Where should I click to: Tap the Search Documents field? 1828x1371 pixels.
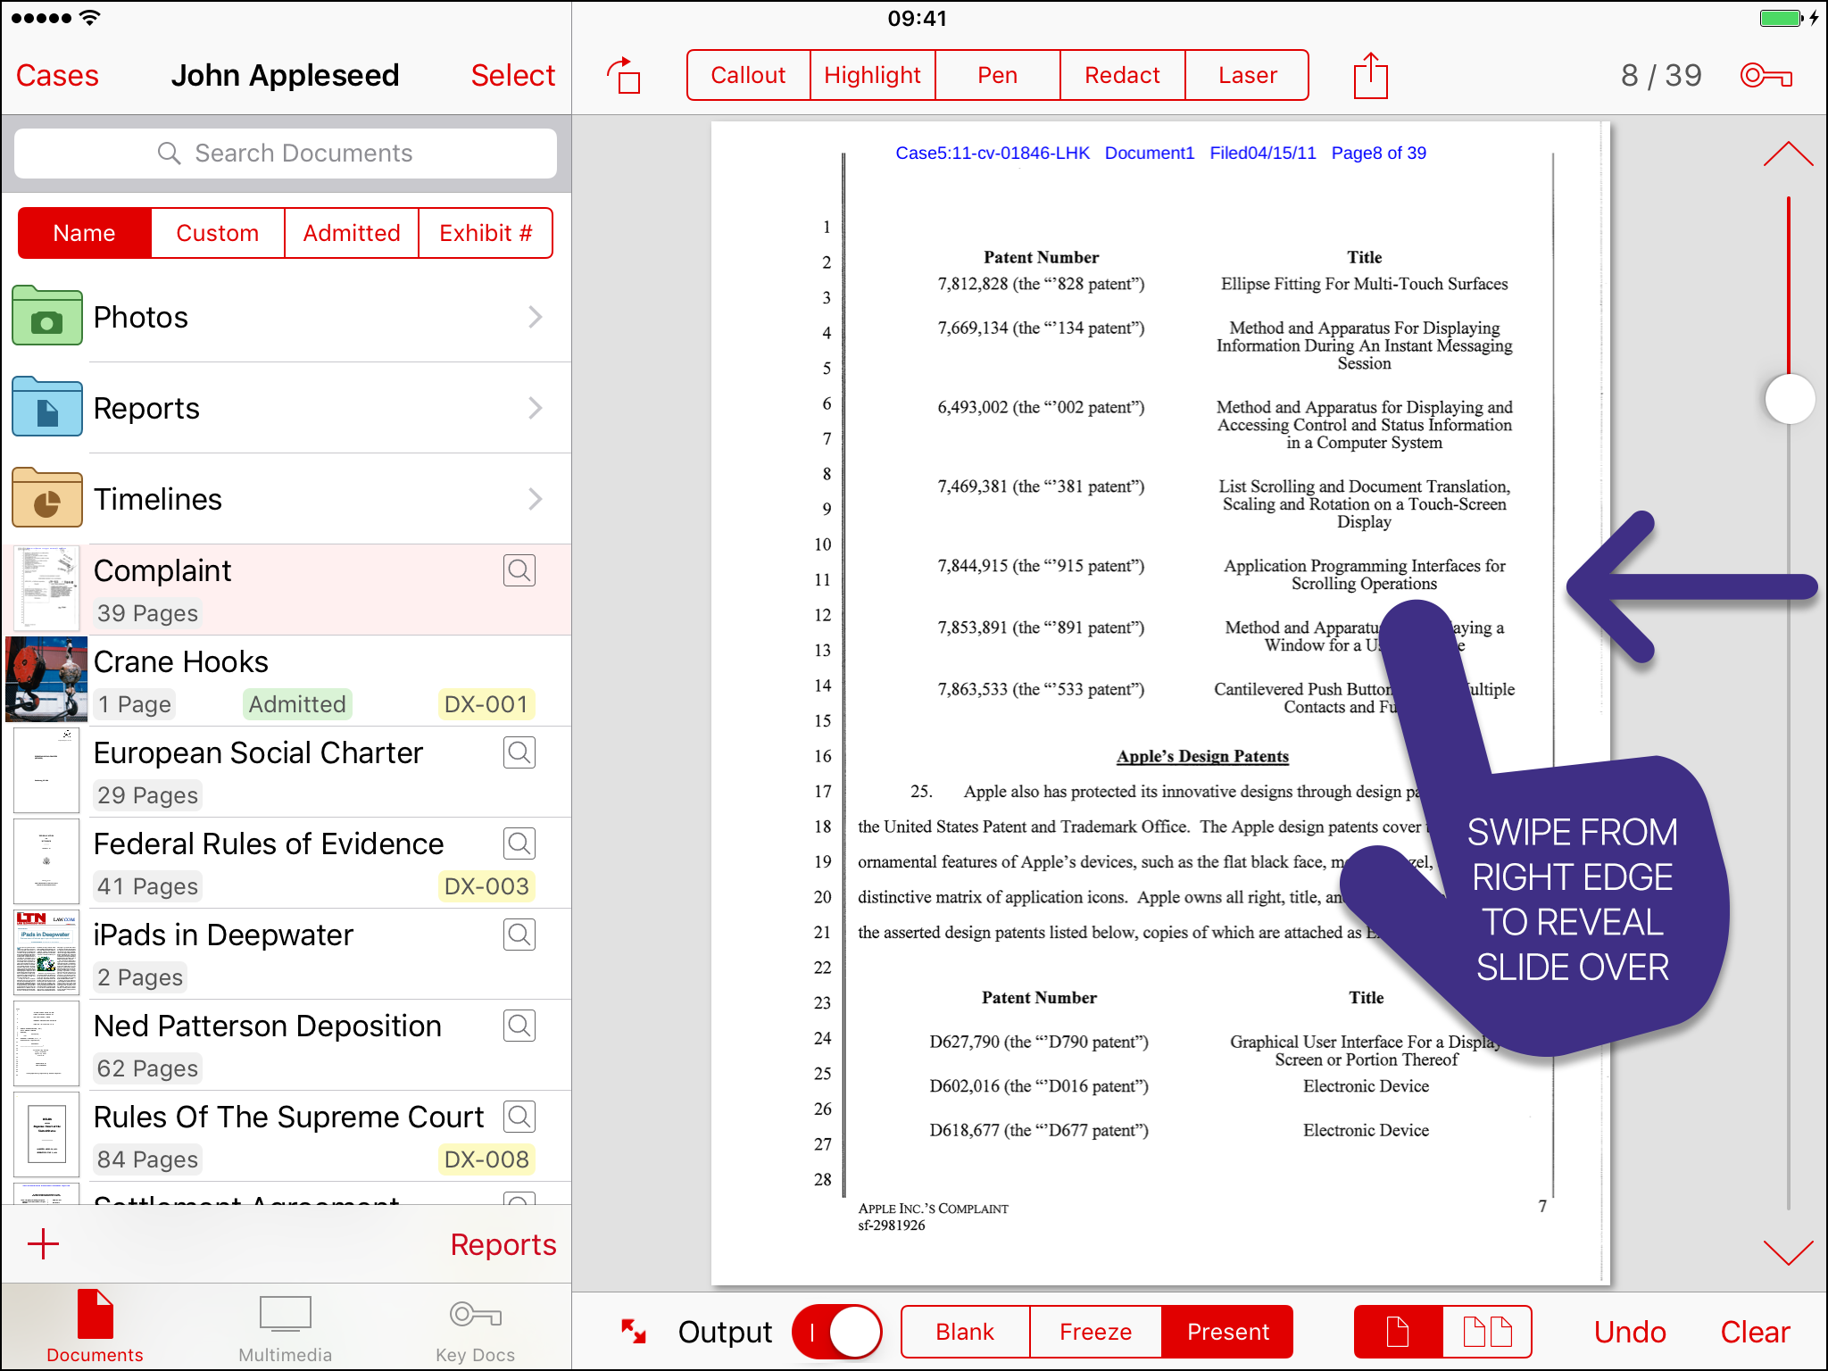[286, 154]
